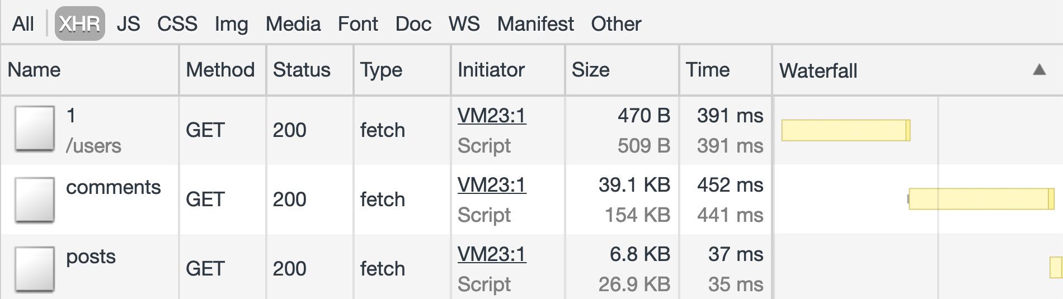Filter requests by CSS

point(177,24)
